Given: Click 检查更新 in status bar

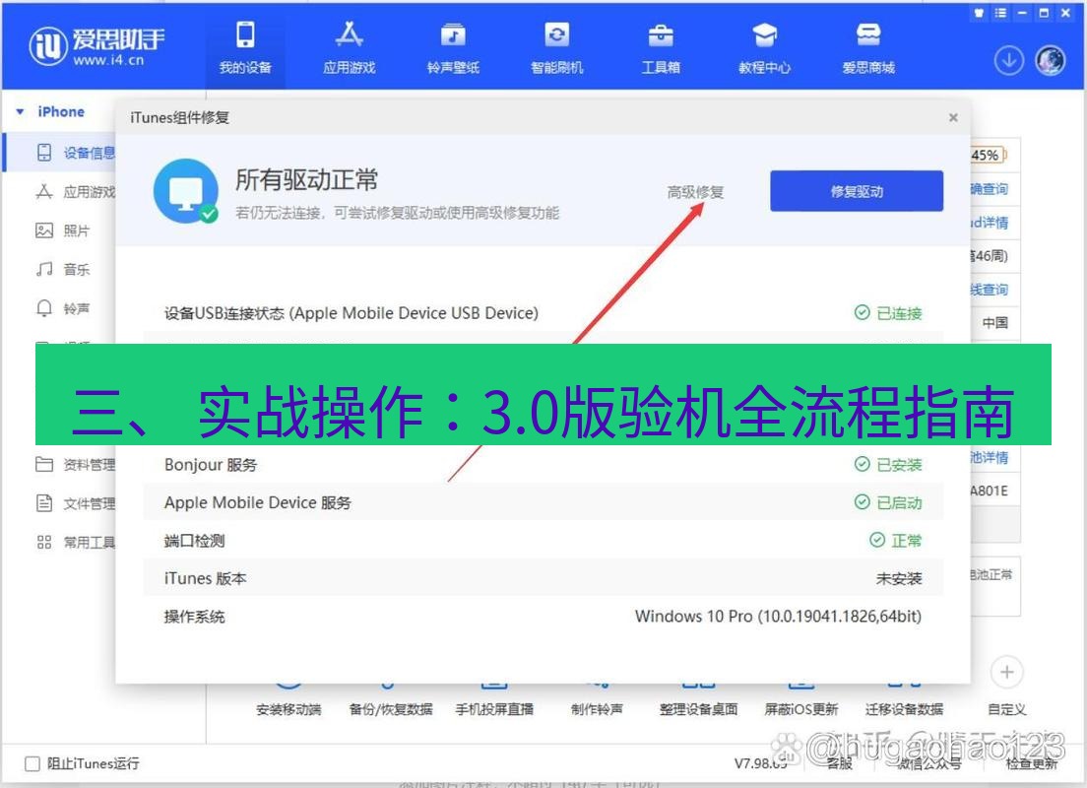Looking at the screenshot, I should pyautogui.click(x=1032, y=763).
